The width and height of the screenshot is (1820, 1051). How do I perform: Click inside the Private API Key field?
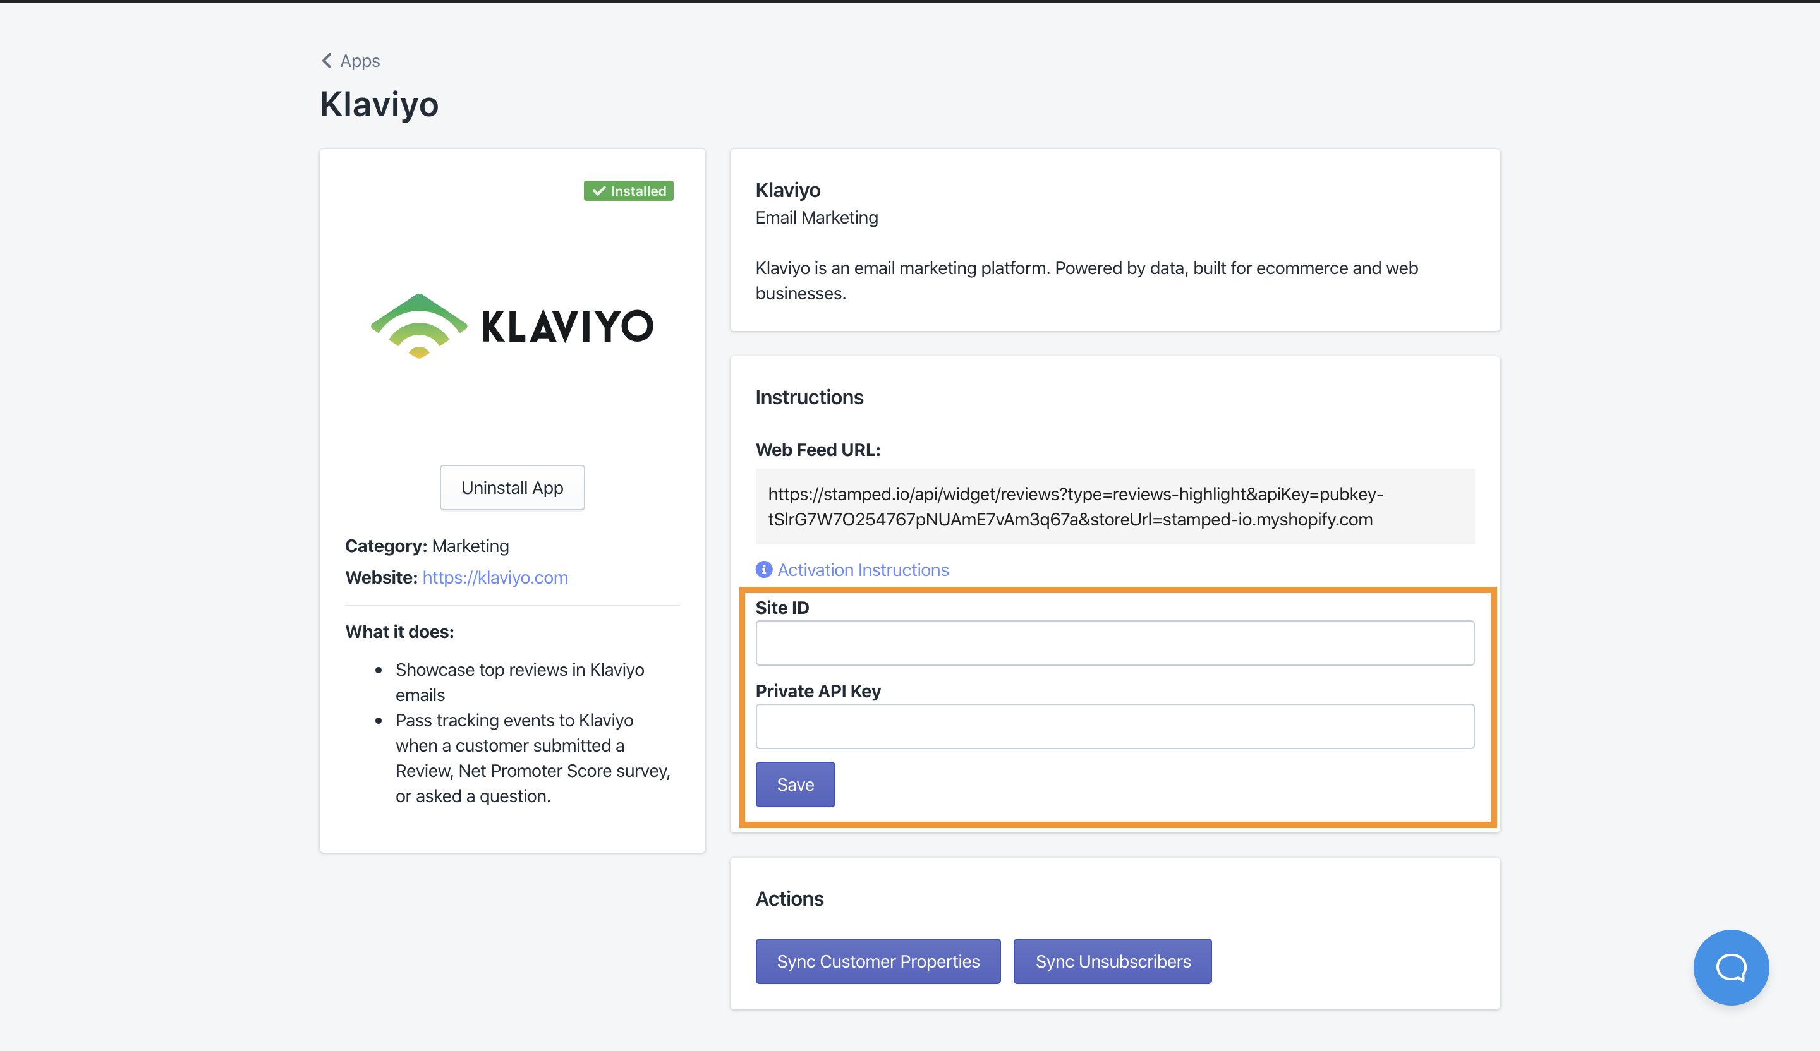[x=1113, y=726]
